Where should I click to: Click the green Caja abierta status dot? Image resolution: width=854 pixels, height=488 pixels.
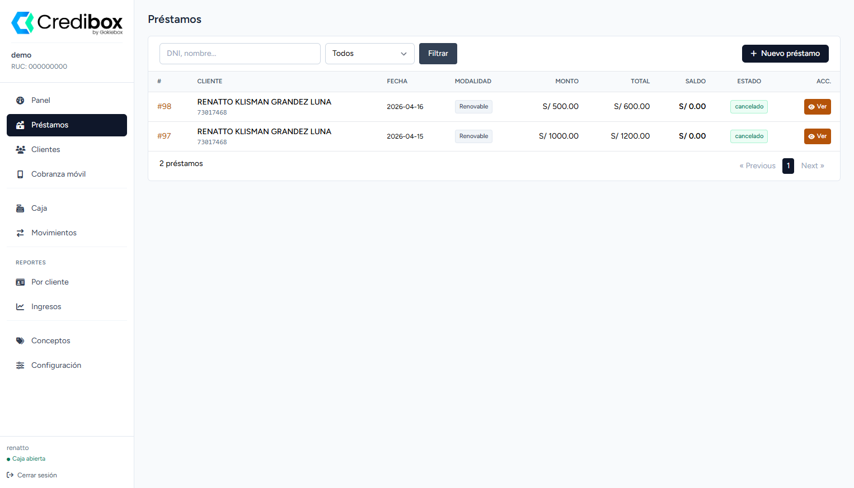(x=8, y=459)
